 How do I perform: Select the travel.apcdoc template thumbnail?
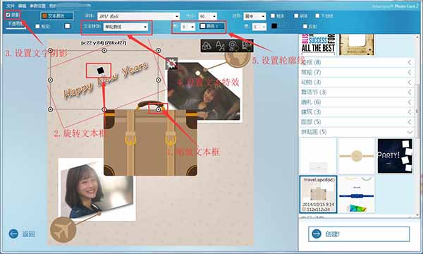[x=318, y=194]
